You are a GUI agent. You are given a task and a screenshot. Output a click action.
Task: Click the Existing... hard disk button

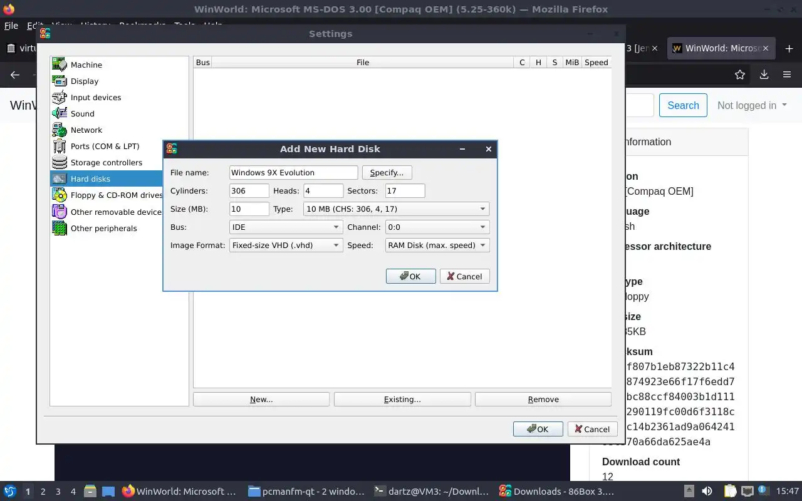click(402, 399)
